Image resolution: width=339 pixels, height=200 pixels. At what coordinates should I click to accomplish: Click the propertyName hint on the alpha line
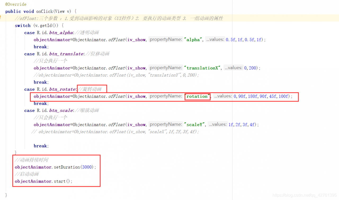(x=166, y=40)
